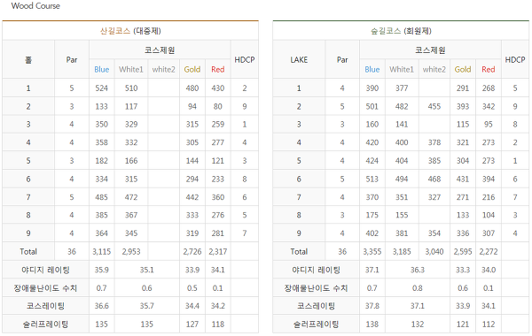Click the '485' Blue yardage
This screenshot has height=336, width=532.
101,197
